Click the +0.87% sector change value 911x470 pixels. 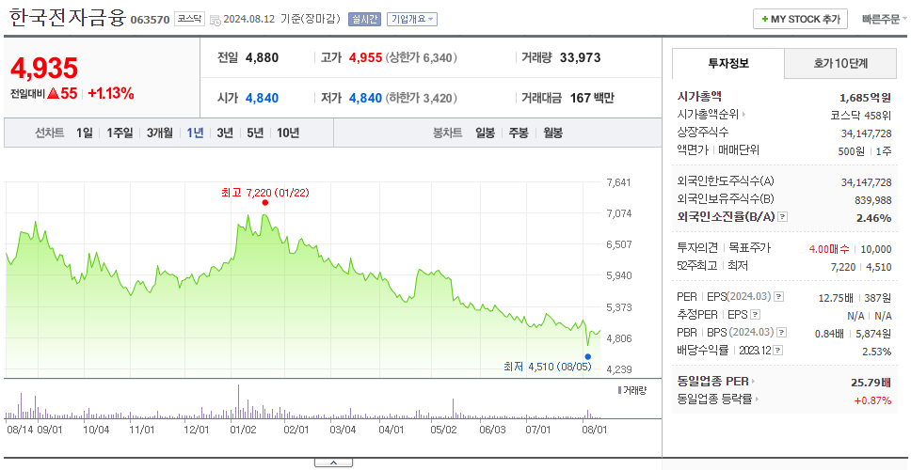point(872,399)
